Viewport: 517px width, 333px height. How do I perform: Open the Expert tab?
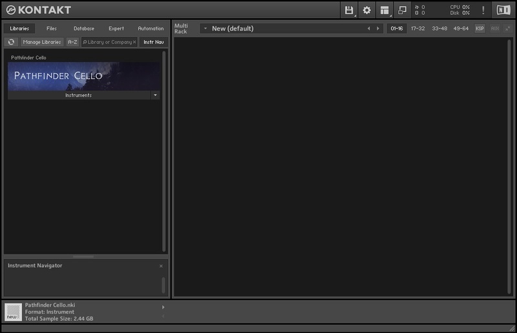(116, 28)
